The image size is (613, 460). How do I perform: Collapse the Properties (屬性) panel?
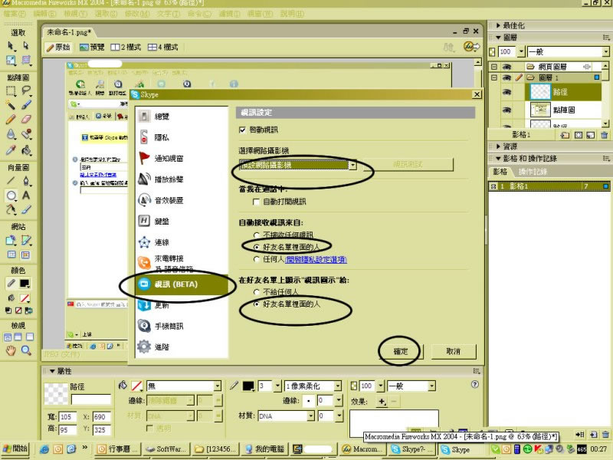pyautogui.click(x=52, y=371)
